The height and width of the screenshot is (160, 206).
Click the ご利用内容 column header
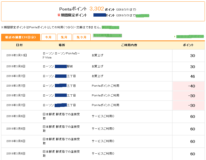pos(129,45)
